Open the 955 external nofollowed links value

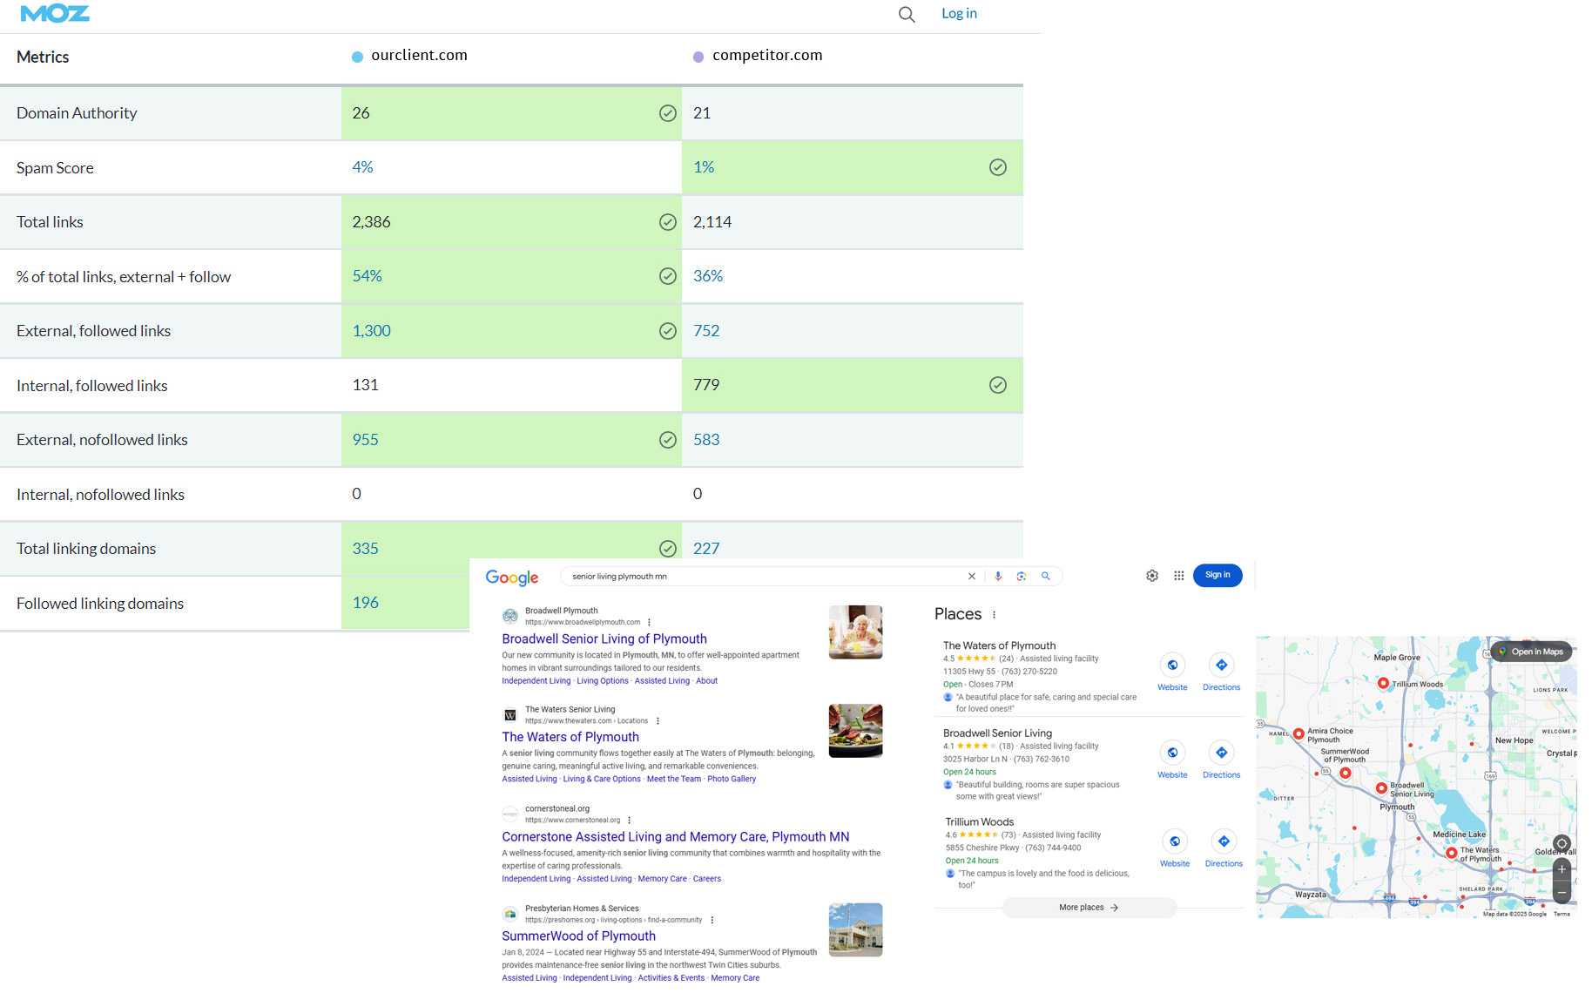pos(365,440)
